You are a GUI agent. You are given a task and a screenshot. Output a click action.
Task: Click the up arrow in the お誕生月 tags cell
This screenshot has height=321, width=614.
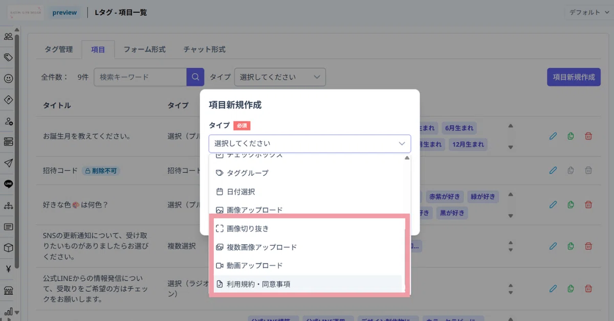point(510,126)
